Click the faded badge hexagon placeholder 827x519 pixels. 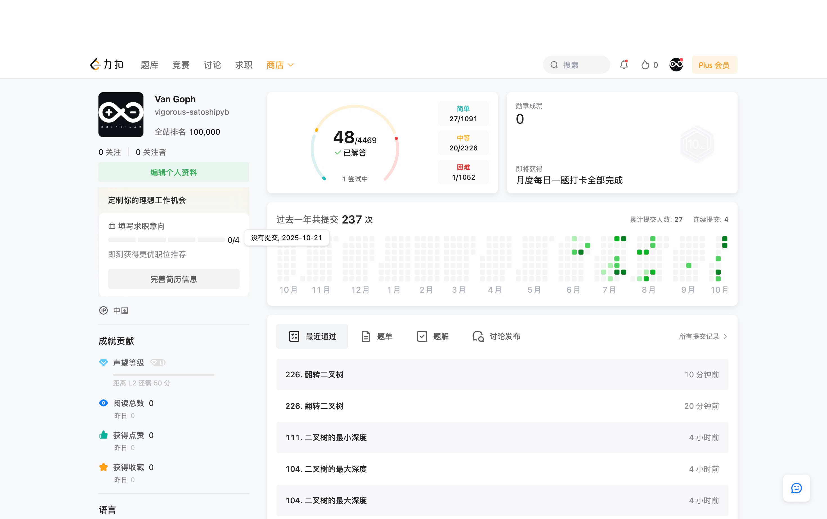(696, 144)
